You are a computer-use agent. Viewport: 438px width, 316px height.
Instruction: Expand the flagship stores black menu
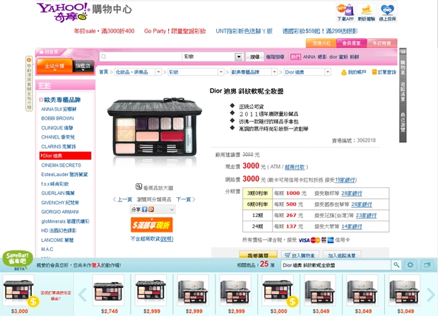pos(83,66)
